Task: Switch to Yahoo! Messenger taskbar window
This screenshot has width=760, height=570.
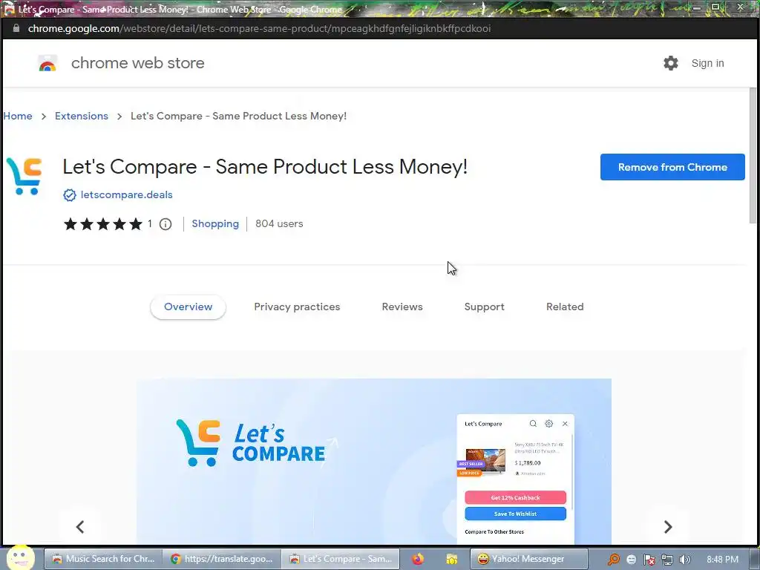Action: tap(528, 559)
